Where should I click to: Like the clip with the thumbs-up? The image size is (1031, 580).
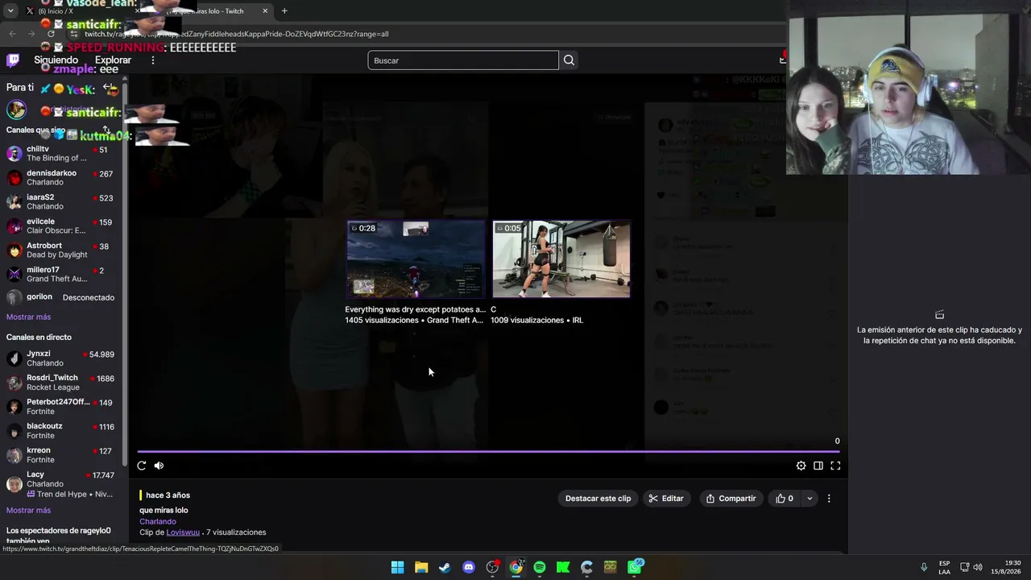pos(784,499)
